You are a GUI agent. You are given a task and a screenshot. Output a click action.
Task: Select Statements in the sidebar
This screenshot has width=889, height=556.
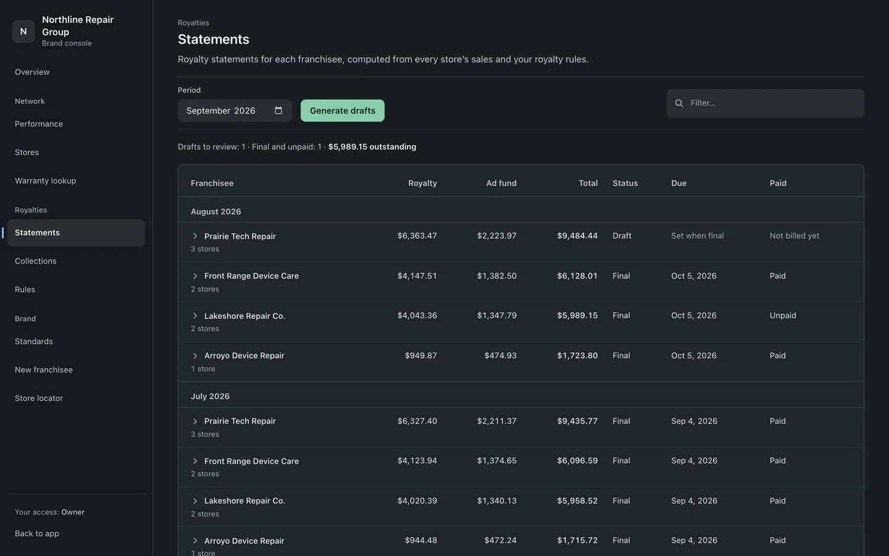pyautogui.click(x=76, y=233)
